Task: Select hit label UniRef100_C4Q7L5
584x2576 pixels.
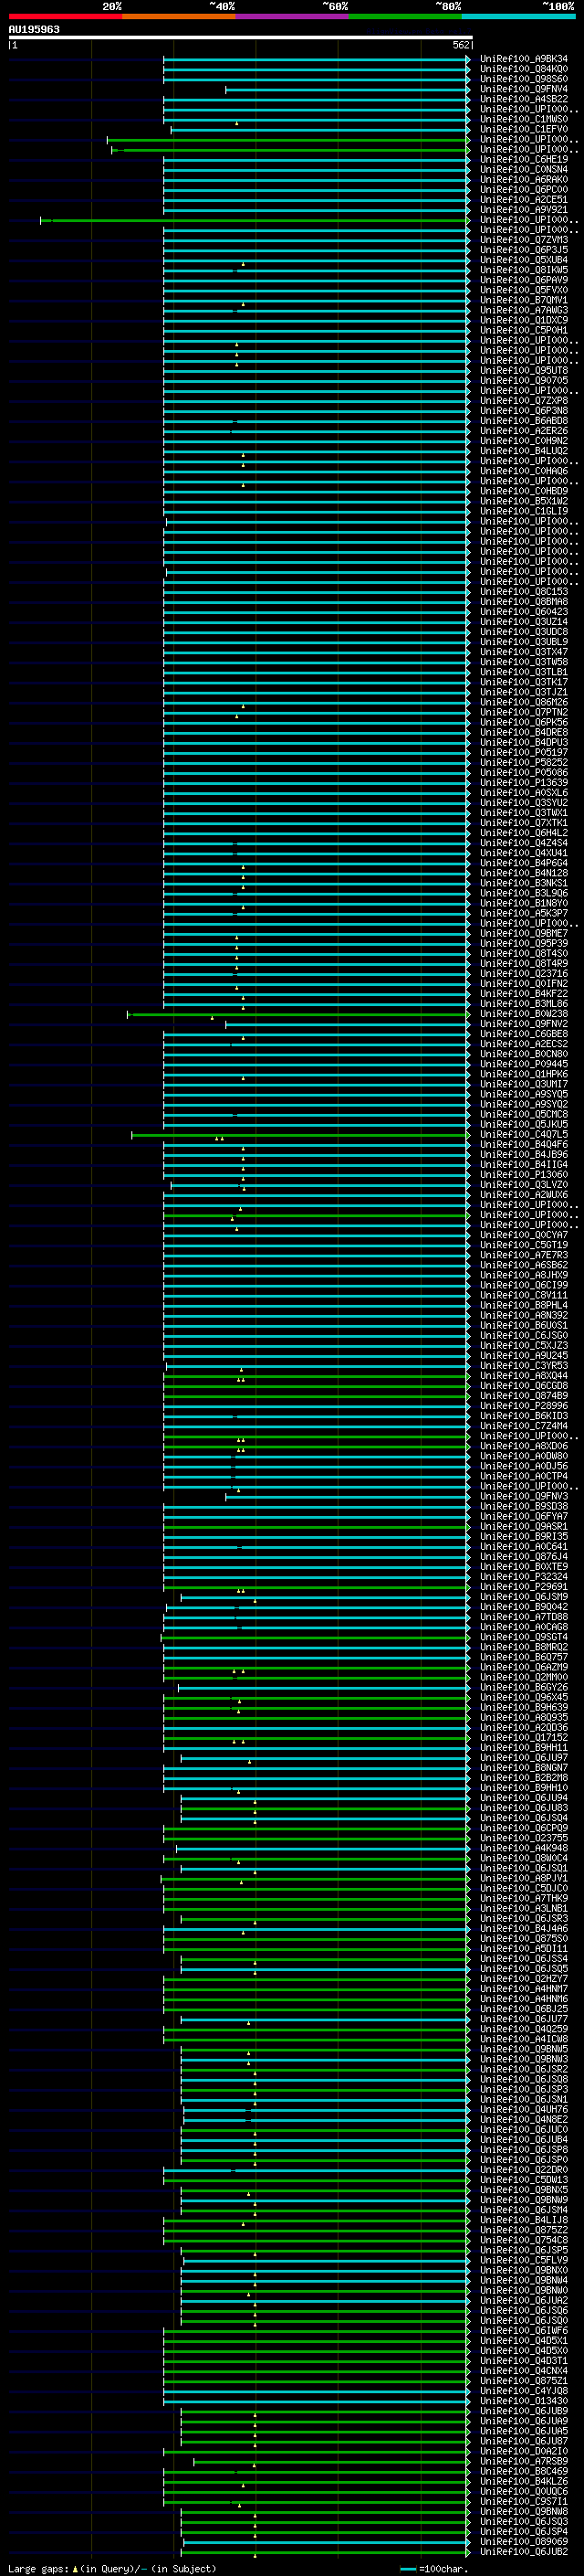Action: pos(524,1135)
